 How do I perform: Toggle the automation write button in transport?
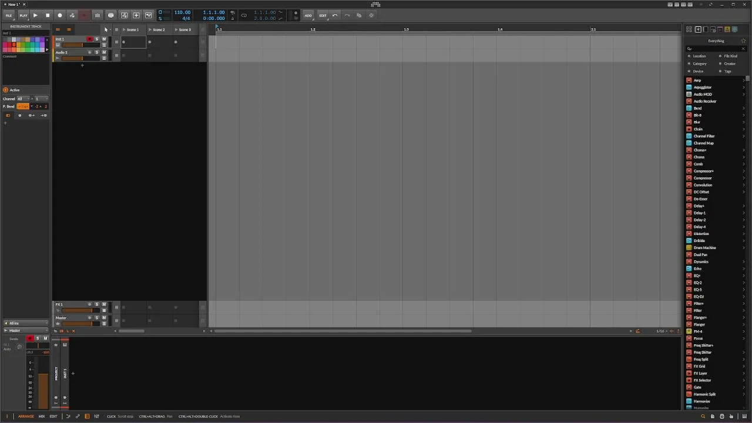pyautogui.click(x=72, y=15)
